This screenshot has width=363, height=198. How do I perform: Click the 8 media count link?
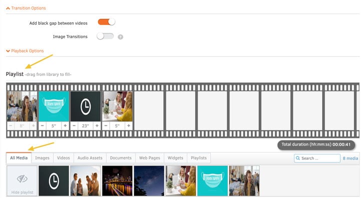click(x=350, y=158)
